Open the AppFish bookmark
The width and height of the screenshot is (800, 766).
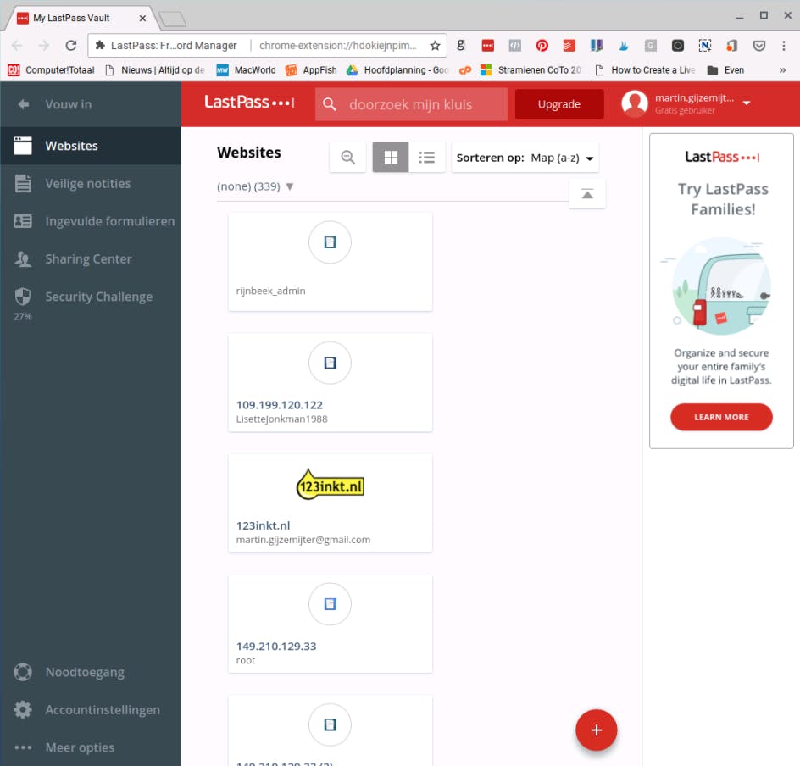point(311,69)
